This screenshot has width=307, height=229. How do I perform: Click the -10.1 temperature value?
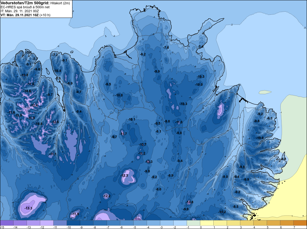point(131,119)
